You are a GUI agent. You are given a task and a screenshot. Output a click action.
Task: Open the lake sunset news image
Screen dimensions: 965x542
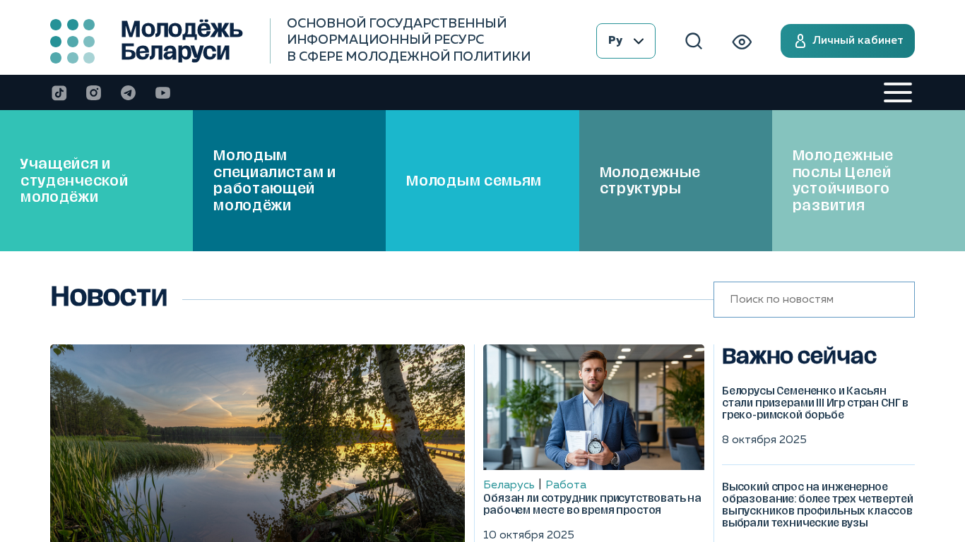[x=257, y=443]
